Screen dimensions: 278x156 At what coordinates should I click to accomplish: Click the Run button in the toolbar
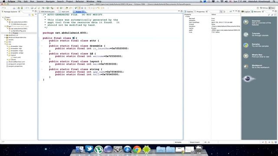tap(47, 8)
